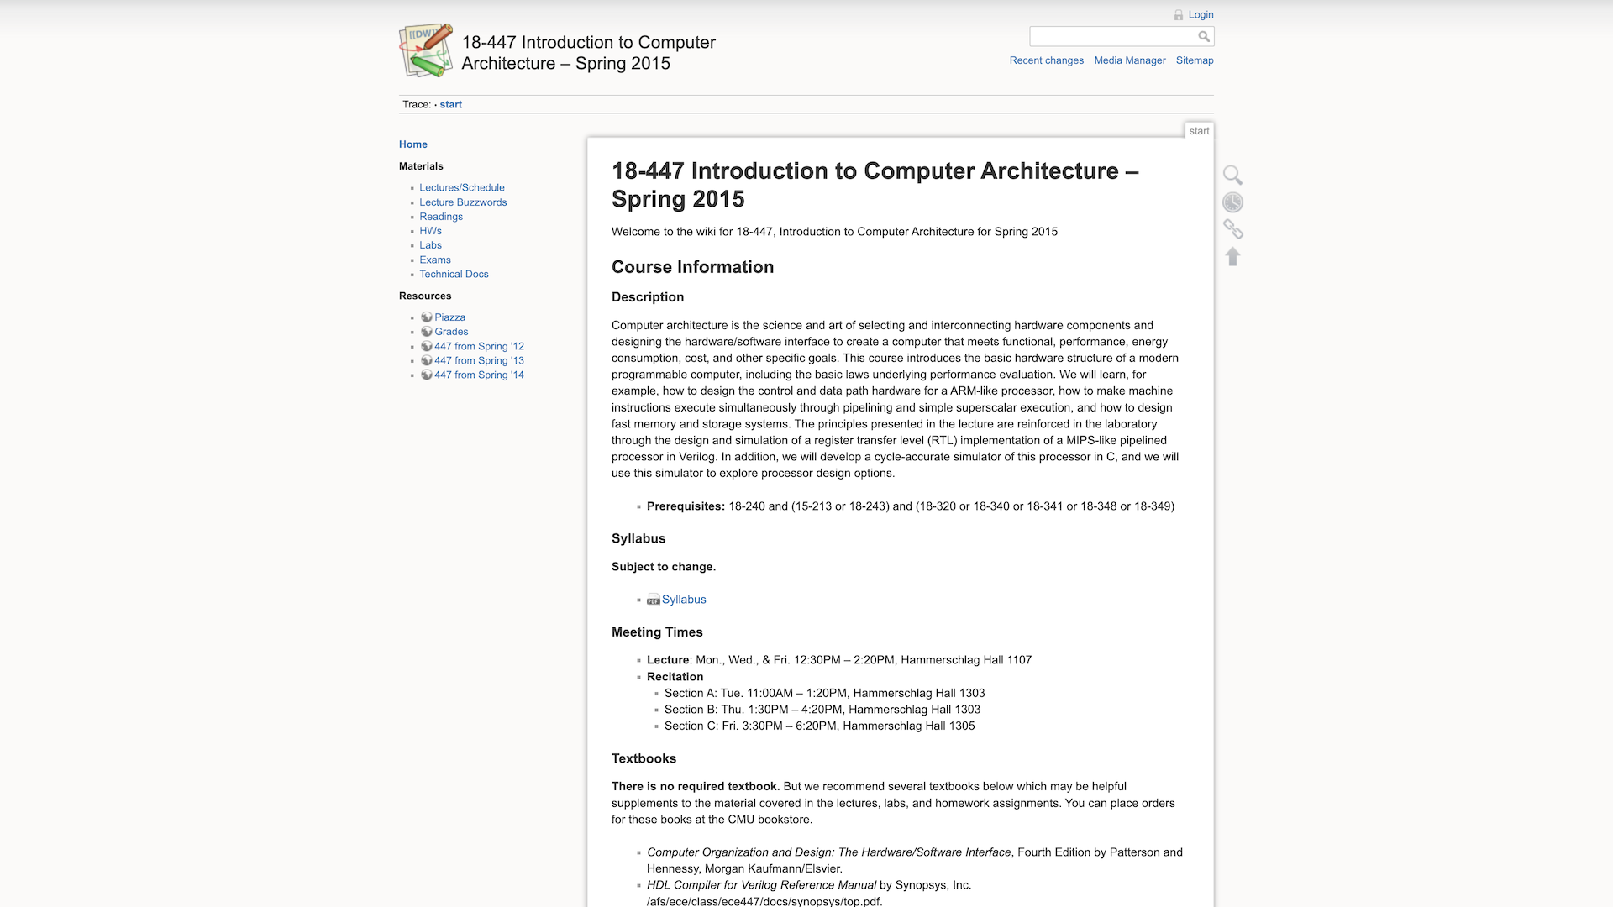Screen dimensions: 1613x907
Task: Click the scroll-to-top icon on right panel
Action: pyautogui.click(x=1233, y=256)
